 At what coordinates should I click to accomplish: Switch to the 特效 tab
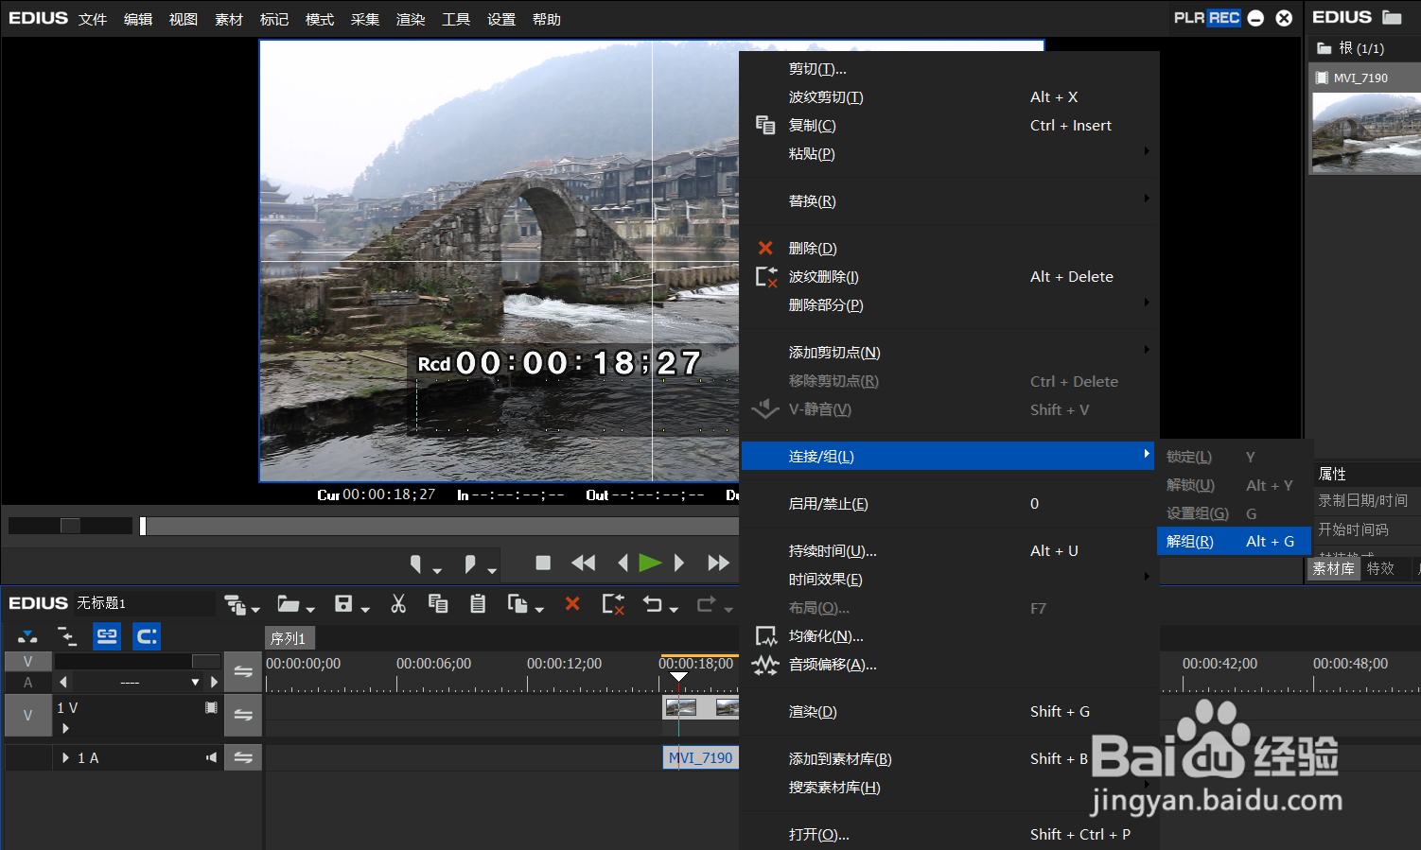click(1381, 568)
